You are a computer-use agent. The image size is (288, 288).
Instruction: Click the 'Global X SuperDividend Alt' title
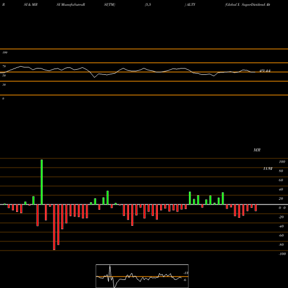[248, 5]
